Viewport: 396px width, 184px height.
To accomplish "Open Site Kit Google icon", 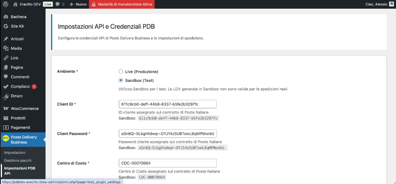I will 6,26.
